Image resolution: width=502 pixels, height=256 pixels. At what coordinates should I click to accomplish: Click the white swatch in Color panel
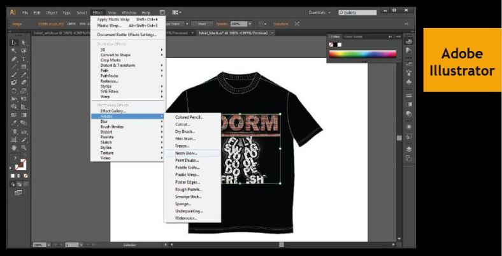[340, 45]
